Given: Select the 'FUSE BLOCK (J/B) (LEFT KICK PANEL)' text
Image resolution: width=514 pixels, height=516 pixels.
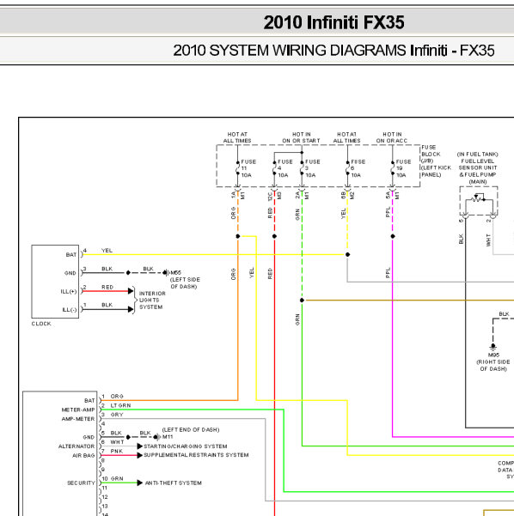Looking at the screenshot, I should click(x=436, y=161).
